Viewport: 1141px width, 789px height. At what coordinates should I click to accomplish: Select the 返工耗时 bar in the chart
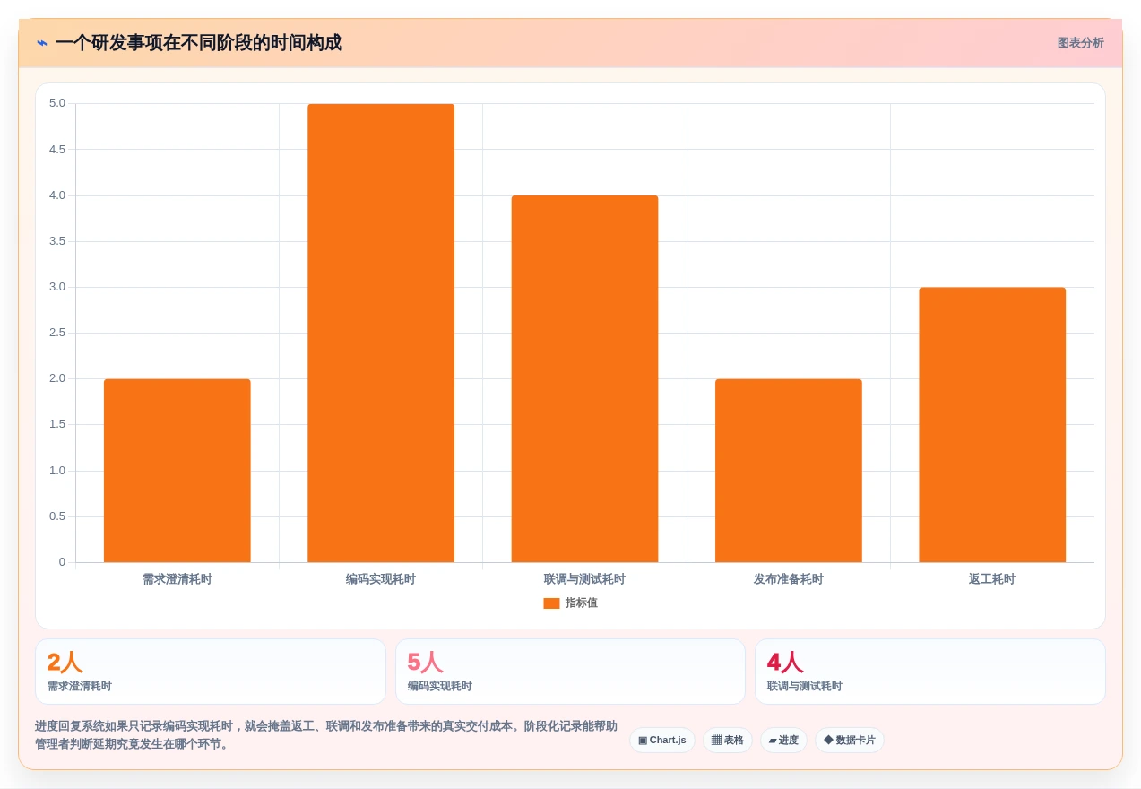point(992,425)
